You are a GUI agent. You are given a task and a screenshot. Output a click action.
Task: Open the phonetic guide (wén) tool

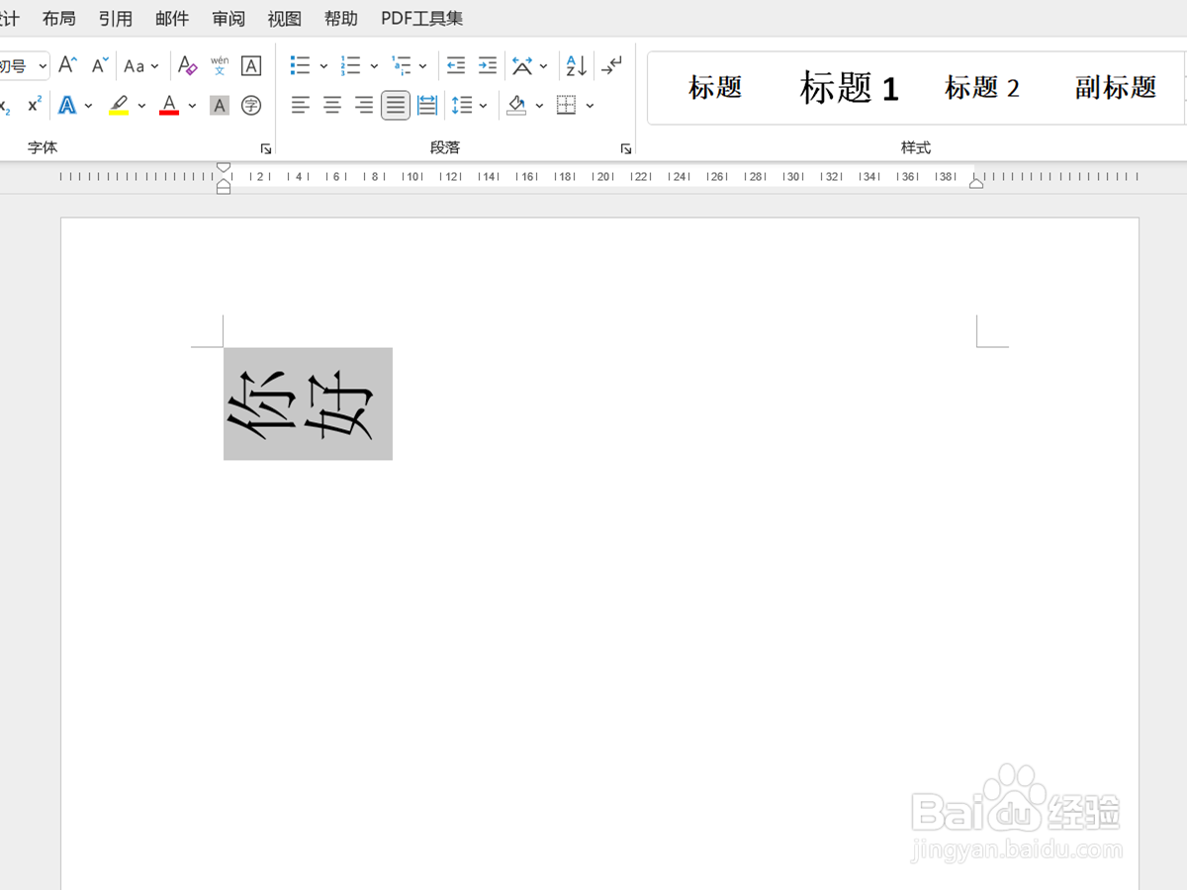click(220, 65)
